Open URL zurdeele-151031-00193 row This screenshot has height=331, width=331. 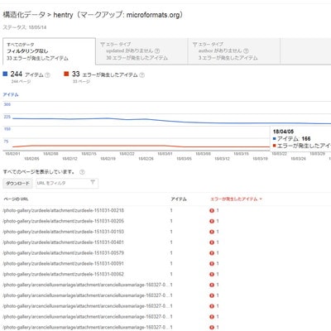pos(64,232)
